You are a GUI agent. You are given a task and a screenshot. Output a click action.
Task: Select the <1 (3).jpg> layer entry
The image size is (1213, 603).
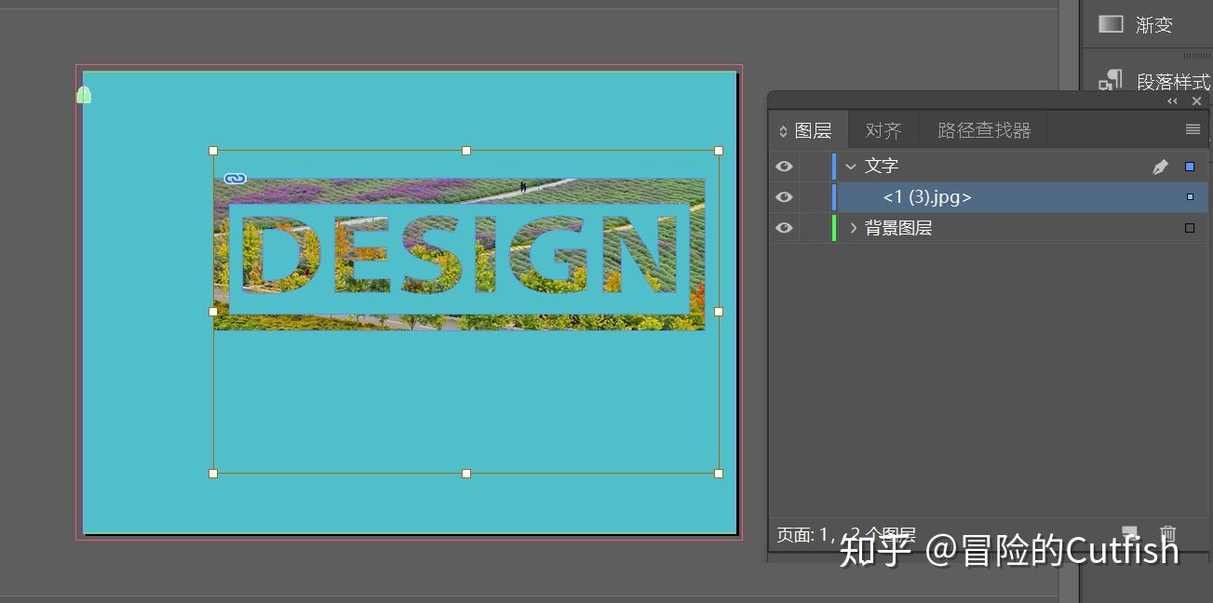click(926, 196)
